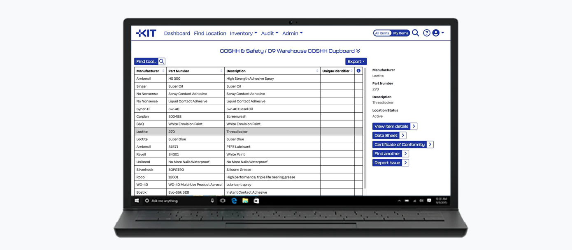Click the KIT logo
Screen dimensions: 572x250
pyautogui.click(x=146, y=33)
